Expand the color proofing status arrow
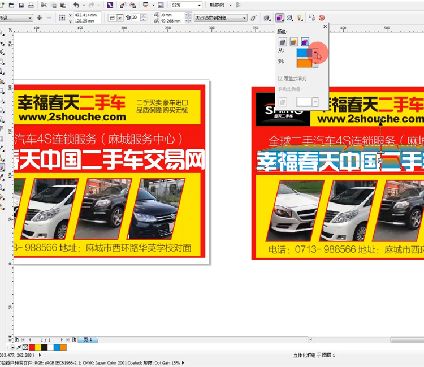424x367 pixels. point(183,362)
